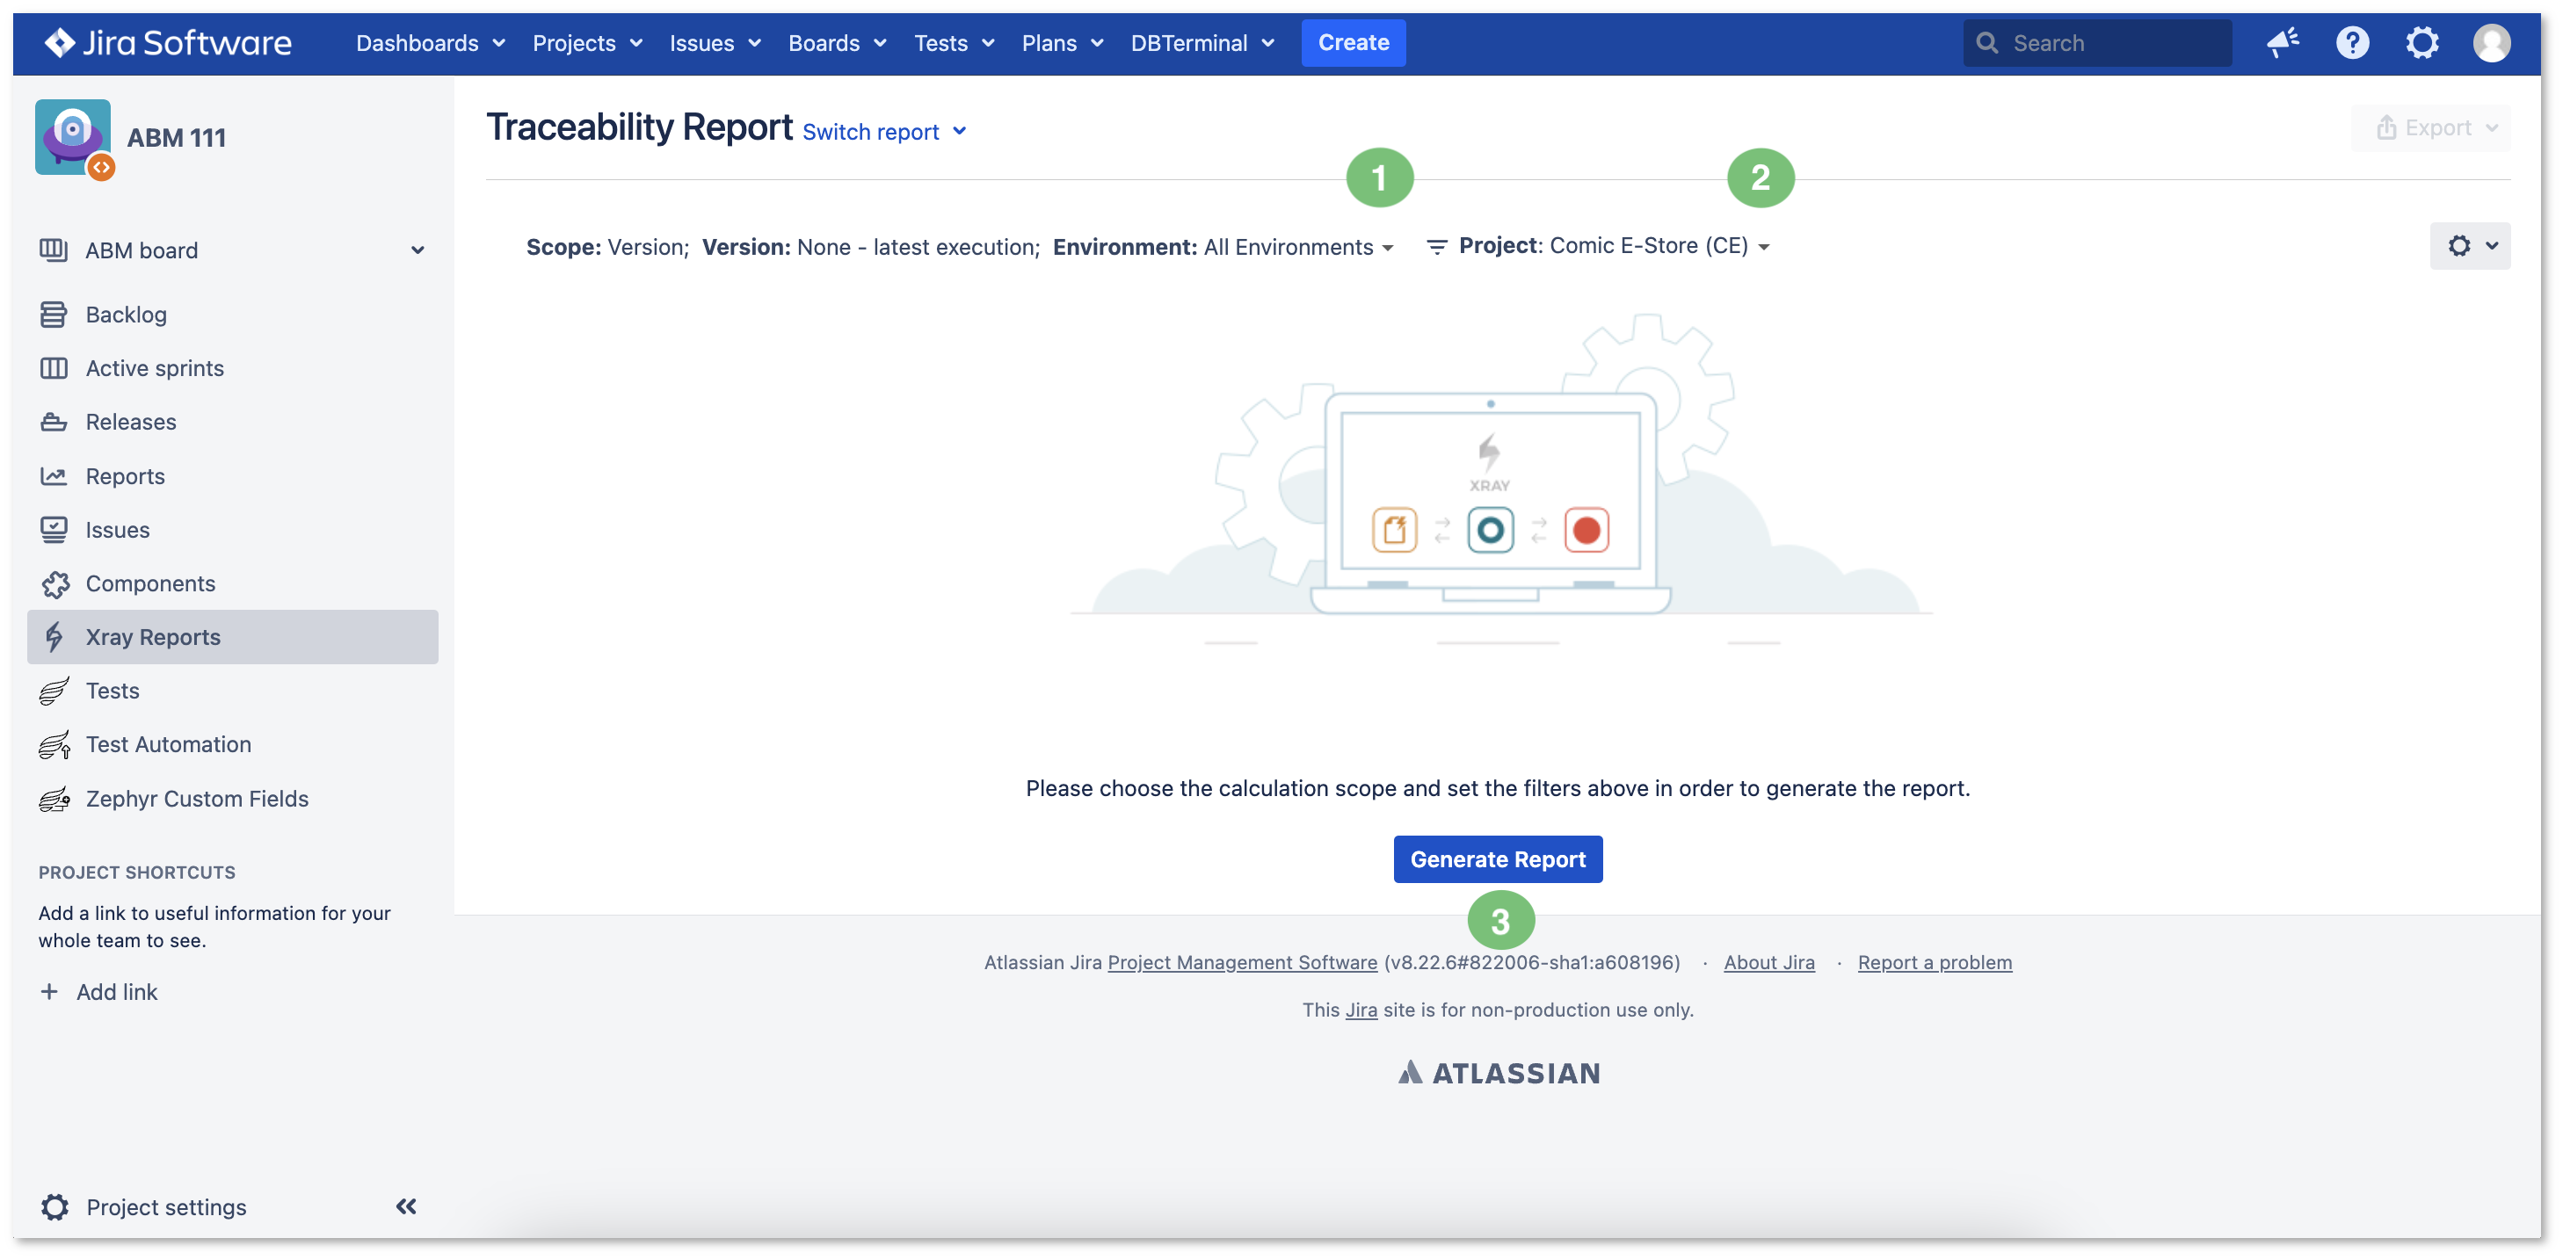Open Releases in the sidebar
This screenshot has width=2563, height=1260.
[x=233, y=422]
